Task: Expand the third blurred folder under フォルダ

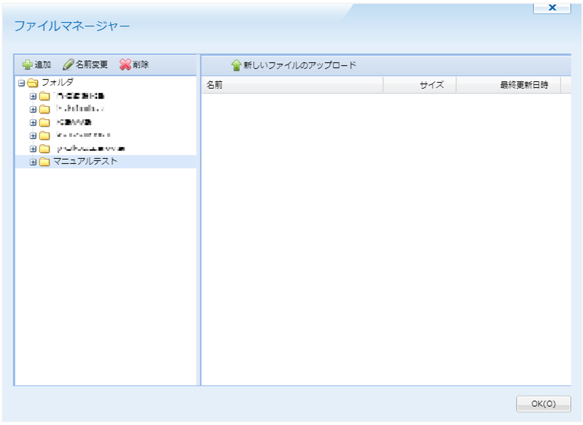Action: point(33,122)
